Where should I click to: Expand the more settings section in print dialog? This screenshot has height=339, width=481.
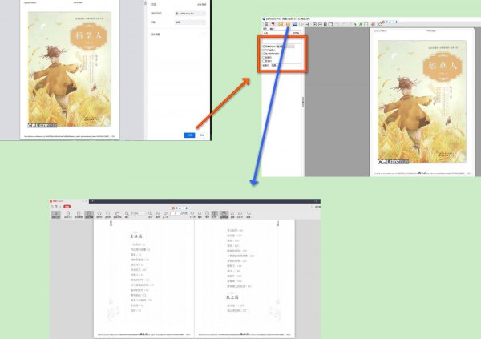pos(178,34)
